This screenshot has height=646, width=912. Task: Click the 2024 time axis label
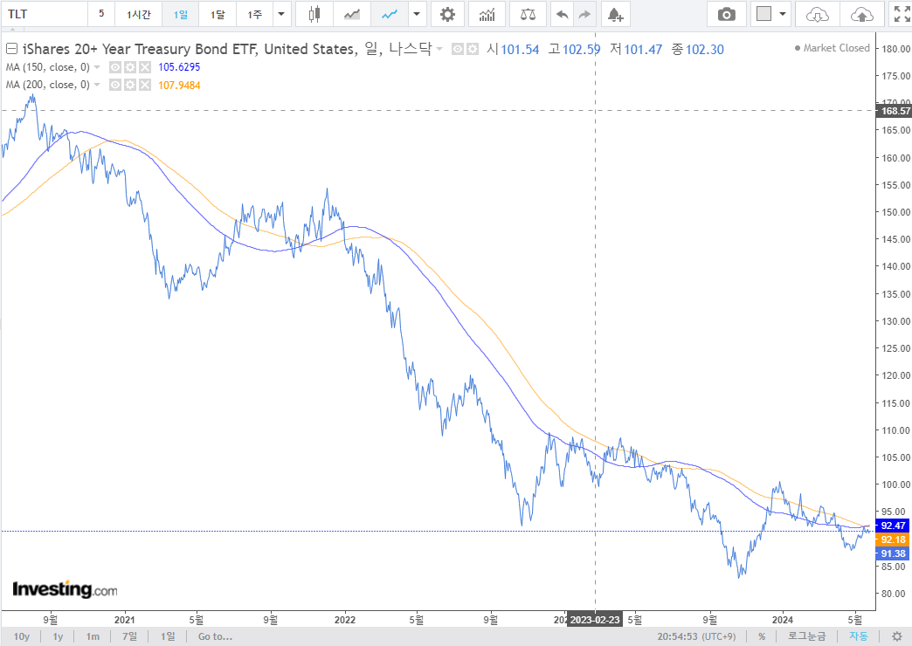783,619
